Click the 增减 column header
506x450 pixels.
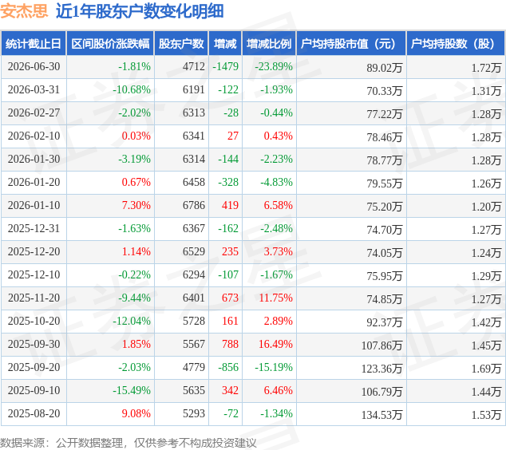coord(225,44)
